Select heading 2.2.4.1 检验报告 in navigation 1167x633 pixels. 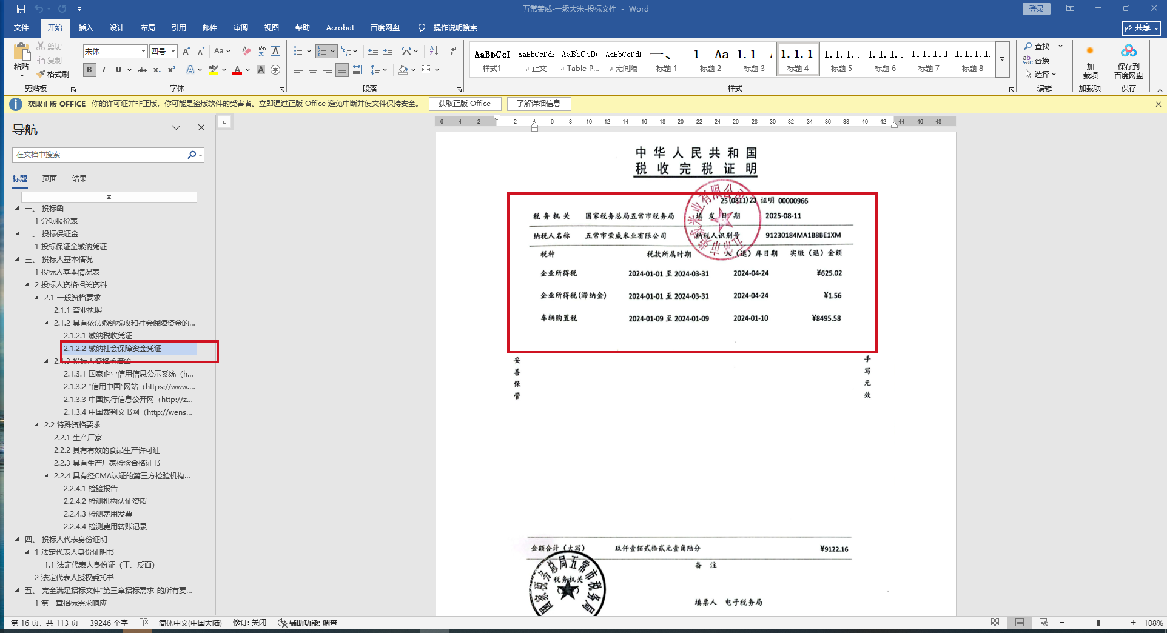(90, 488)
